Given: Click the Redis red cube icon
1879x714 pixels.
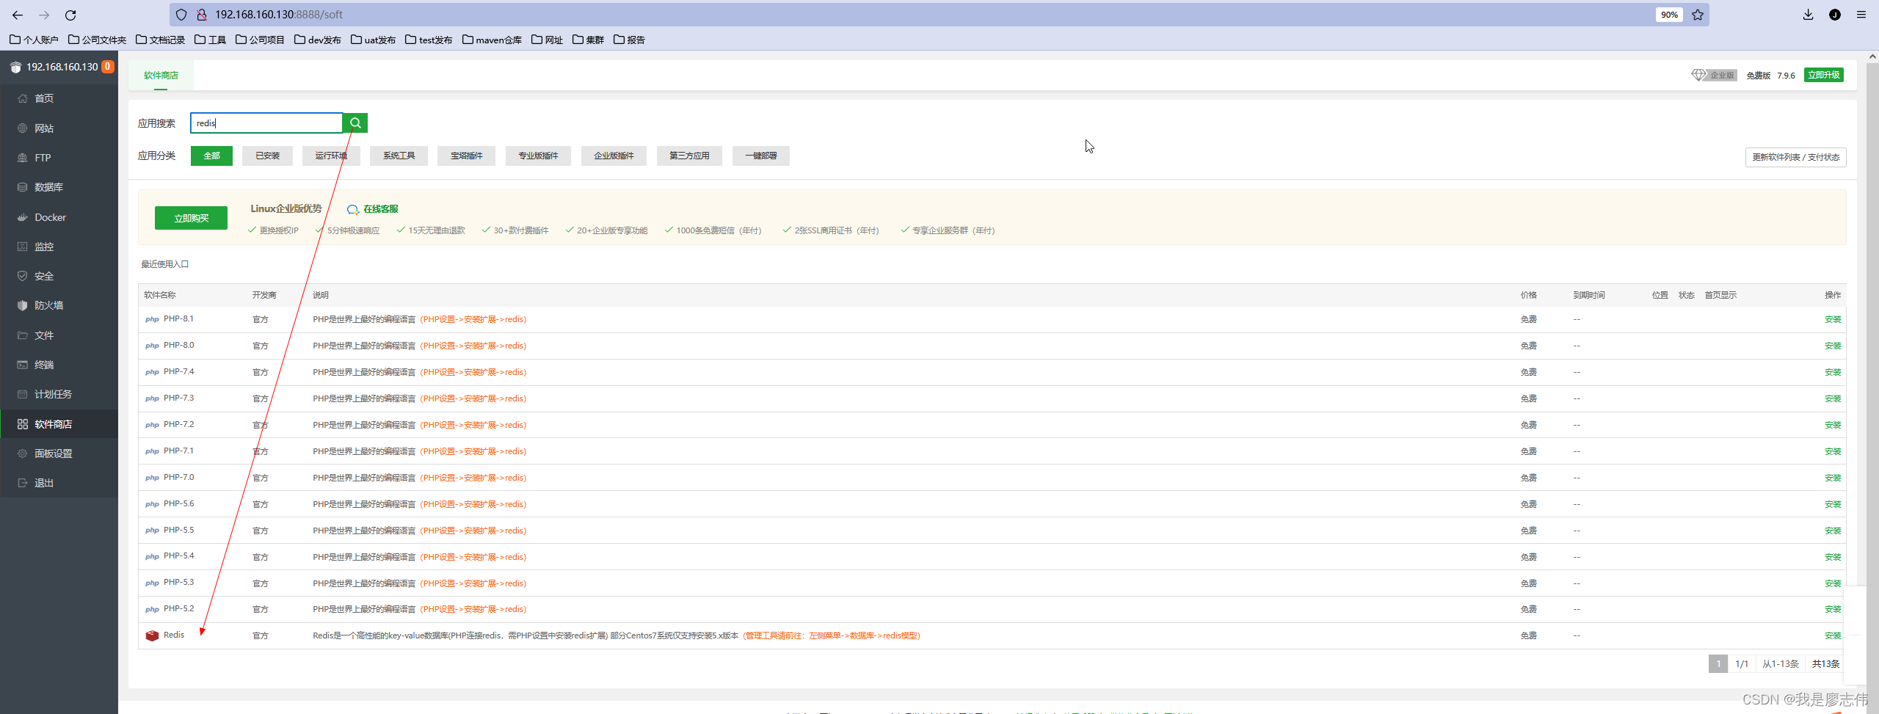Looking at the screenshot, I should pyautogui.click(x=152, y=635).
